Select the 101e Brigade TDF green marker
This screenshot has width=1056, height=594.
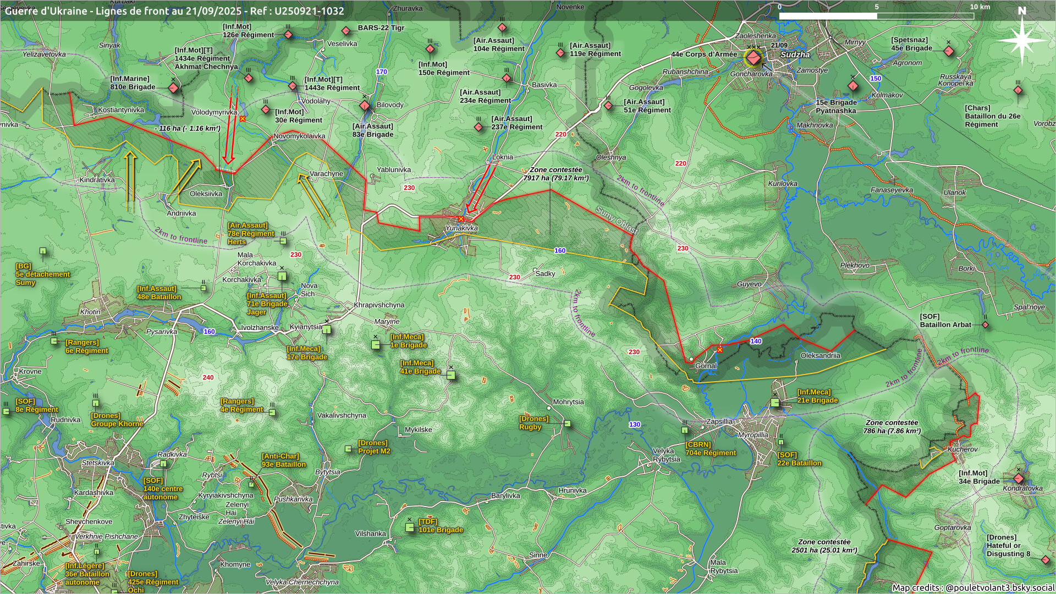coord(409,527)
